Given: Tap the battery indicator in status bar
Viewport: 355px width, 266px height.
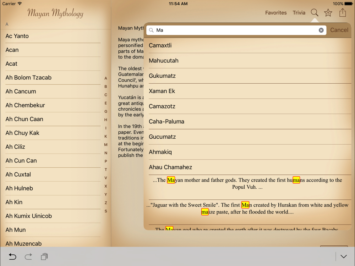Looking at the screenshot, I should click(x=349, y=4).
